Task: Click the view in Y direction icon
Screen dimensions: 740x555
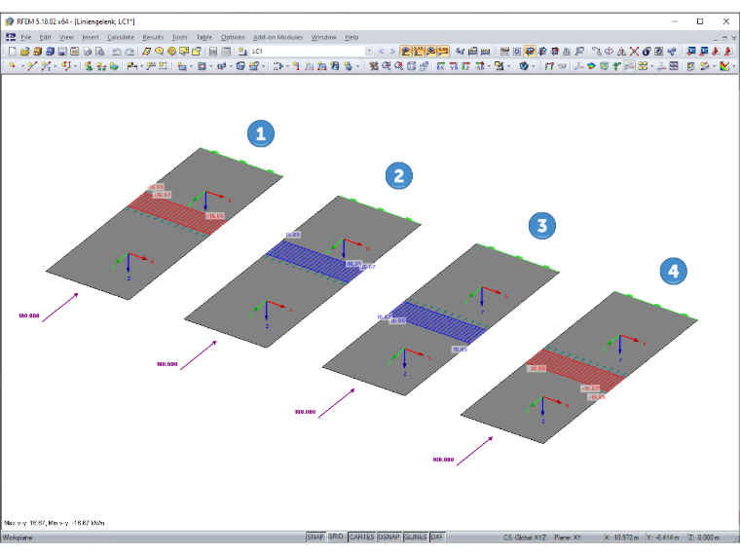Action: (x=453, y=66)
